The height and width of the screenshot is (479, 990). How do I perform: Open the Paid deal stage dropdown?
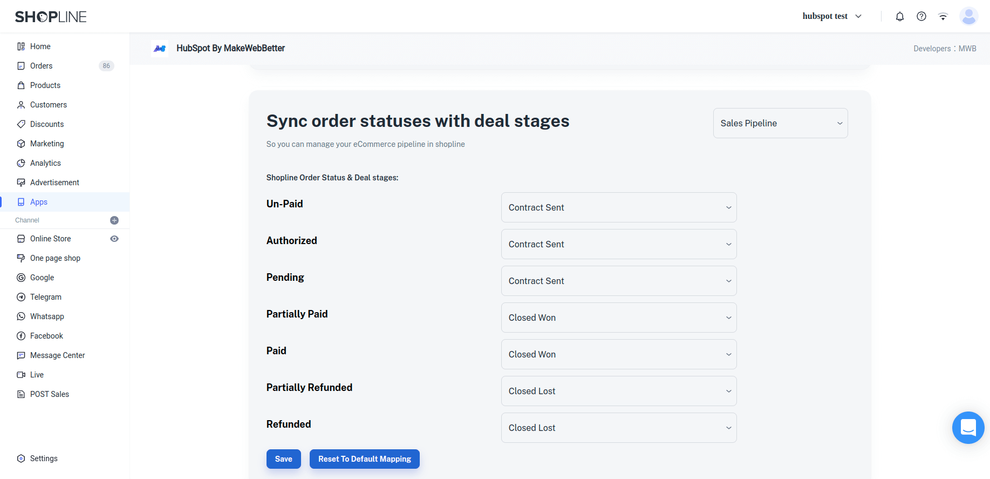[619, 354]
